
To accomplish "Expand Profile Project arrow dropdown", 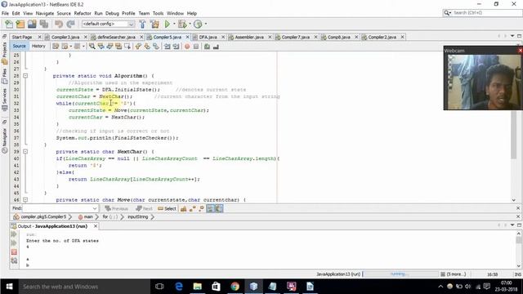I will click(205, 24).
